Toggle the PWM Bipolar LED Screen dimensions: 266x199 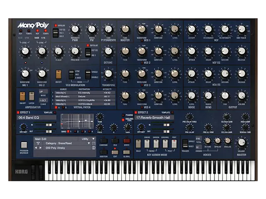55,26
